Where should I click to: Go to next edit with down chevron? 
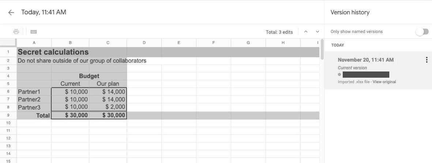[x=317, y=32]
